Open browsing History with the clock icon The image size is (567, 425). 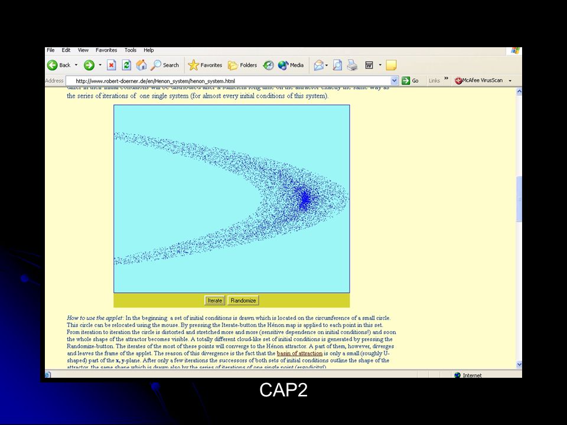tap(268, 65)
